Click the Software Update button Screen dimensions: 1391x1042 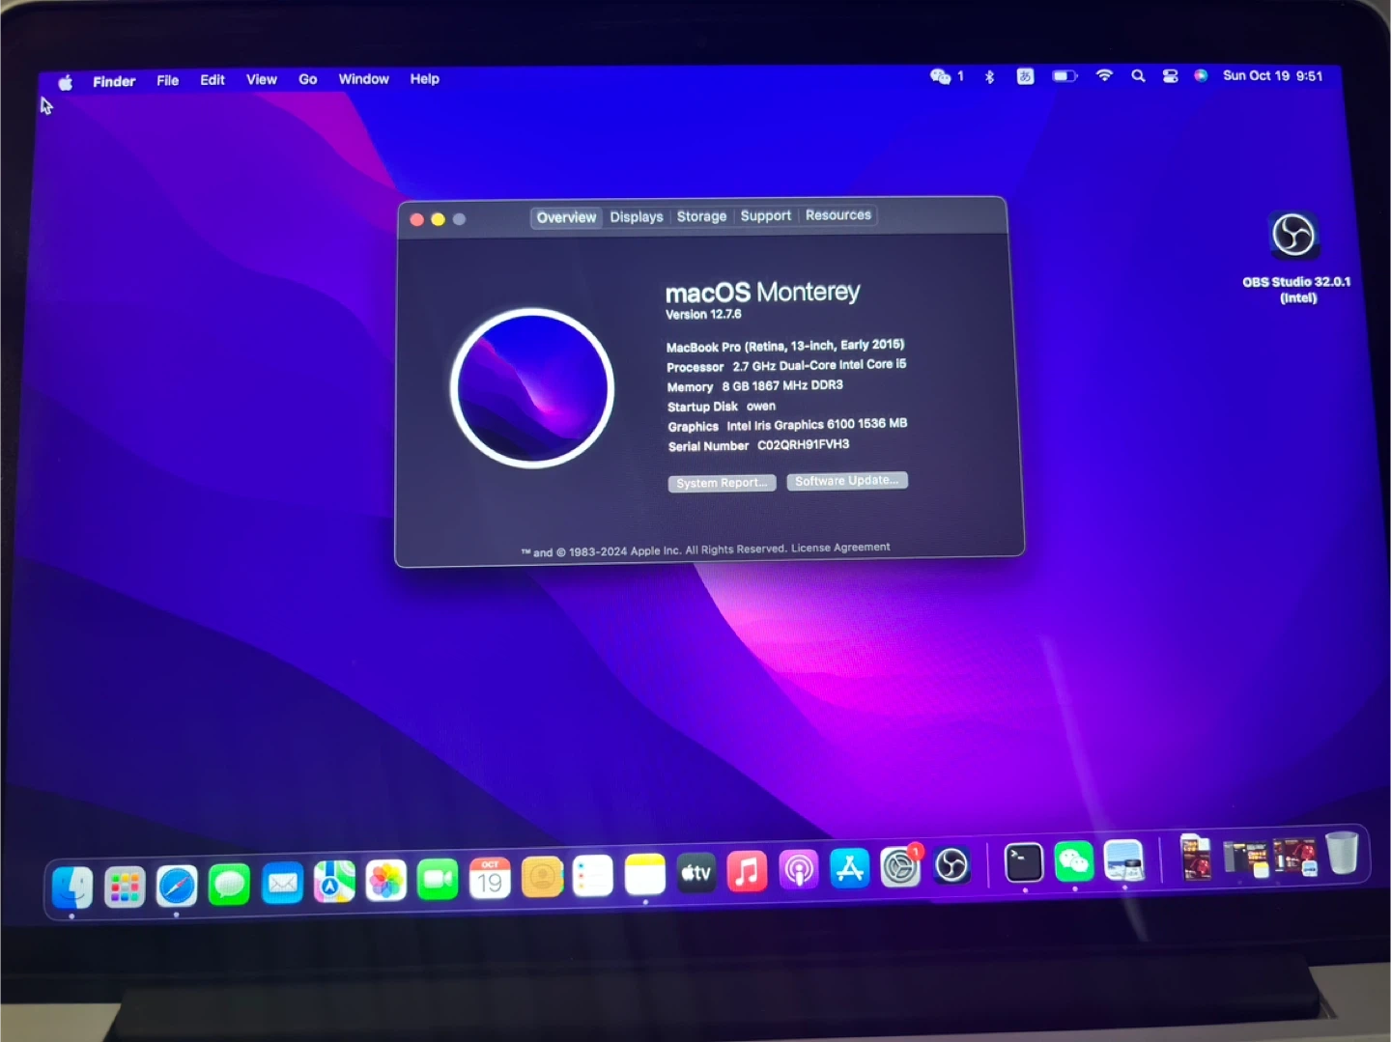[x=847, y=481]
